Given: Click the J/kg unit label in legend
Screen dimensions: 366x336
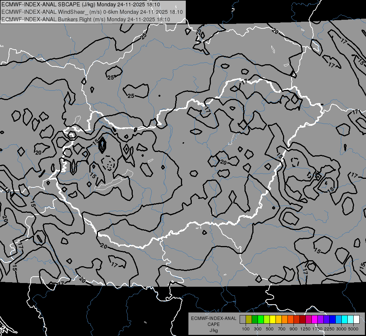Looking at the screenshot, I should point(214,330).
